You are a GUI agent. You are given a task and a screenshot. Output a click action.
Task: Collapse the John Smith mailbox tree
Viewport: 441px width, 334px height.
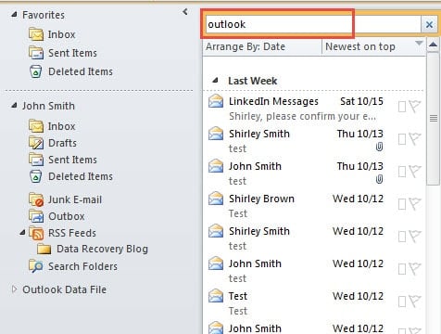pyautogui.click(x=14, y=106)
